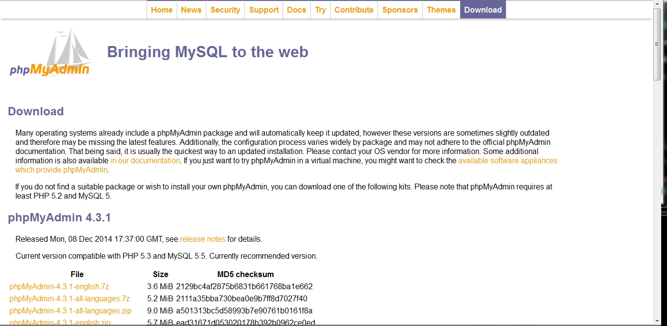Open the Sponsors page

coord(400,10)
